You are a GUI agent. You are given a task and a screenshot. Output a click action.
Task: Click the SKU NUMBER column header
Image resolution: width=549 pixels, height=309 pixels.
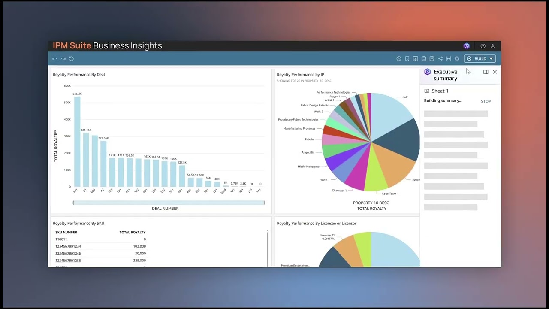pyautogui.click(x=66, y=232)
